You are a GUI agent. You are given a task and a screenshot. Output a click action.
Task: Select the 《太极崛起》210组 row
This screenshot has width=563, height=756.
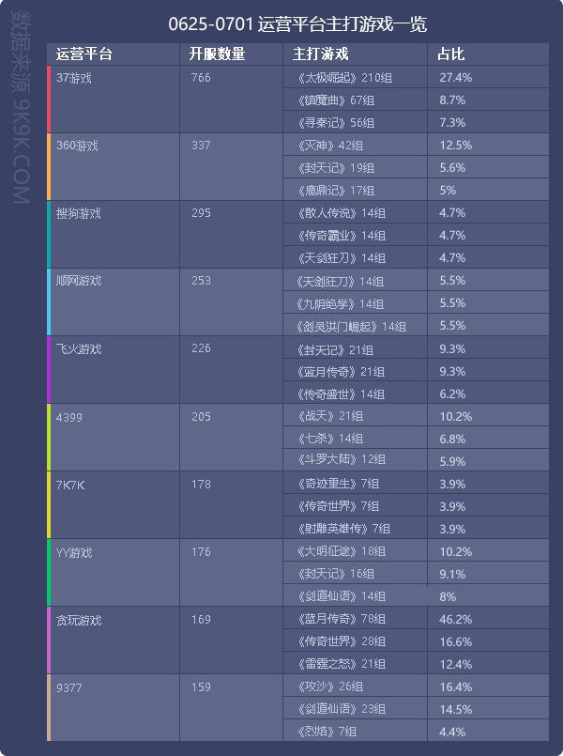pos(416,77)
